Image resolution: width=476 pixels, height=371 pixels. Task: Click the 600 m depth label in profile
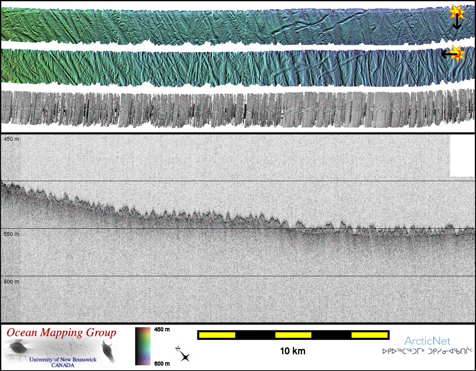(11, 282)
